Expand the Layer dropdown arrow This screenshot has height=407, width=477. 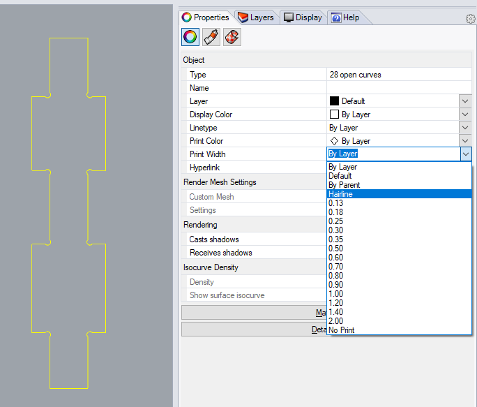pos(465,101)
